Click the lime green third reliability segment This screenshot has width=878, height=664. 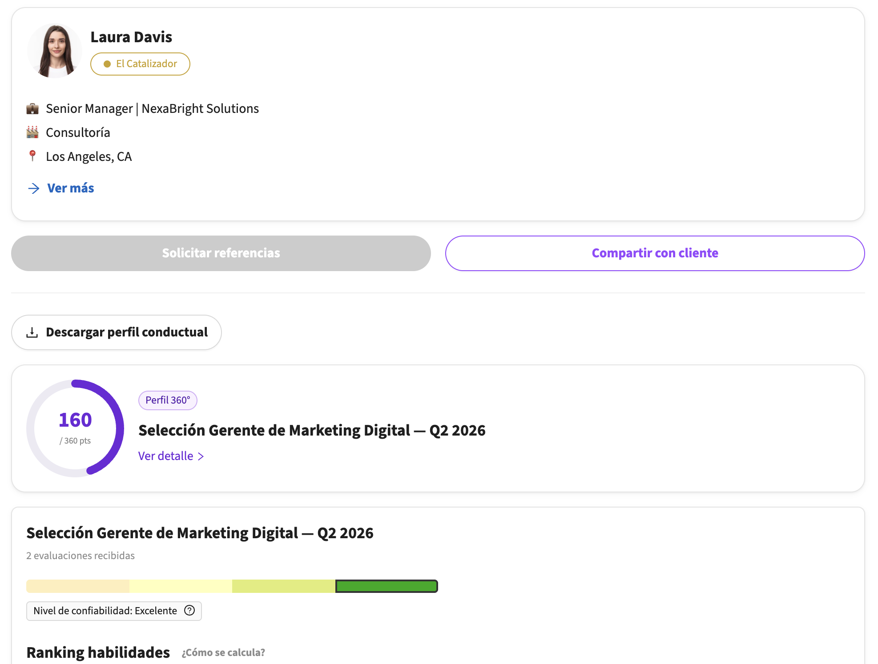(284, 586)
